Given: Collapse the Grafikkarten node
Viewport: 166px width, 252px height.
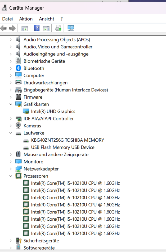Looking at the screenshot, I should (x=11, y=104).
